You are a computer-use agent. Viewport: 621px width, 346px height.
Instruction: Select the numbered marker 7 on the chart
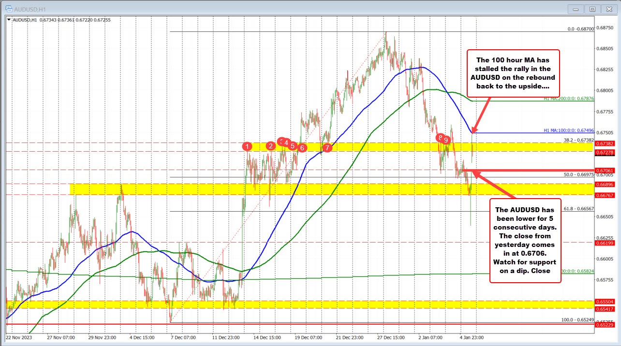[x=327, y=148]
